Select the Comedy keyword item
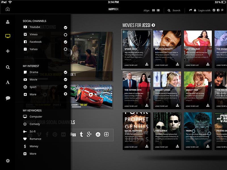The height and width of the screenshot is (170, 227). pos(35,124)
